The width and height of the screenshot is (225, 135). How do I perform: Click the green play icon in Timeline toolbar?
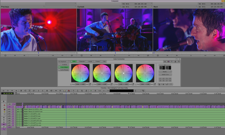pos(91,91)
